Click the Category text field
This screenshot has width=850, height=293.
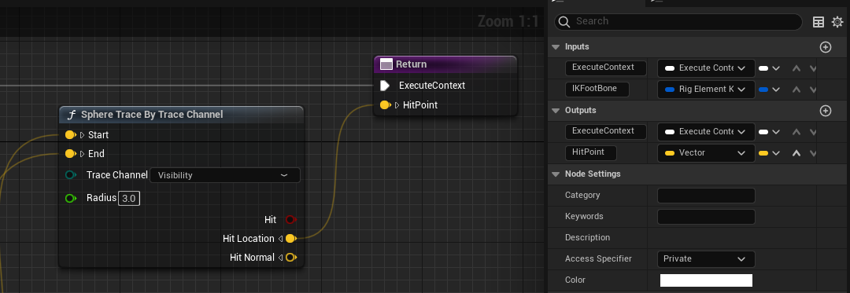point(706,196)
